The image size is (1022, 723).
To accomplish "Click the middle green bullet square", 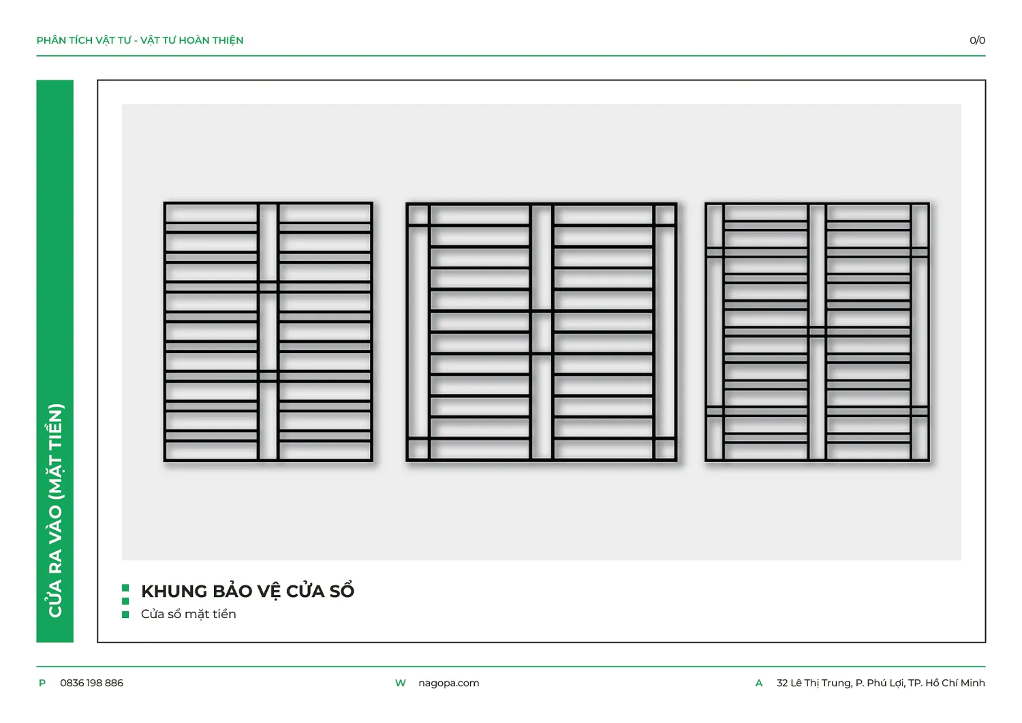I will pyautogui.click(x=125, y=601).
